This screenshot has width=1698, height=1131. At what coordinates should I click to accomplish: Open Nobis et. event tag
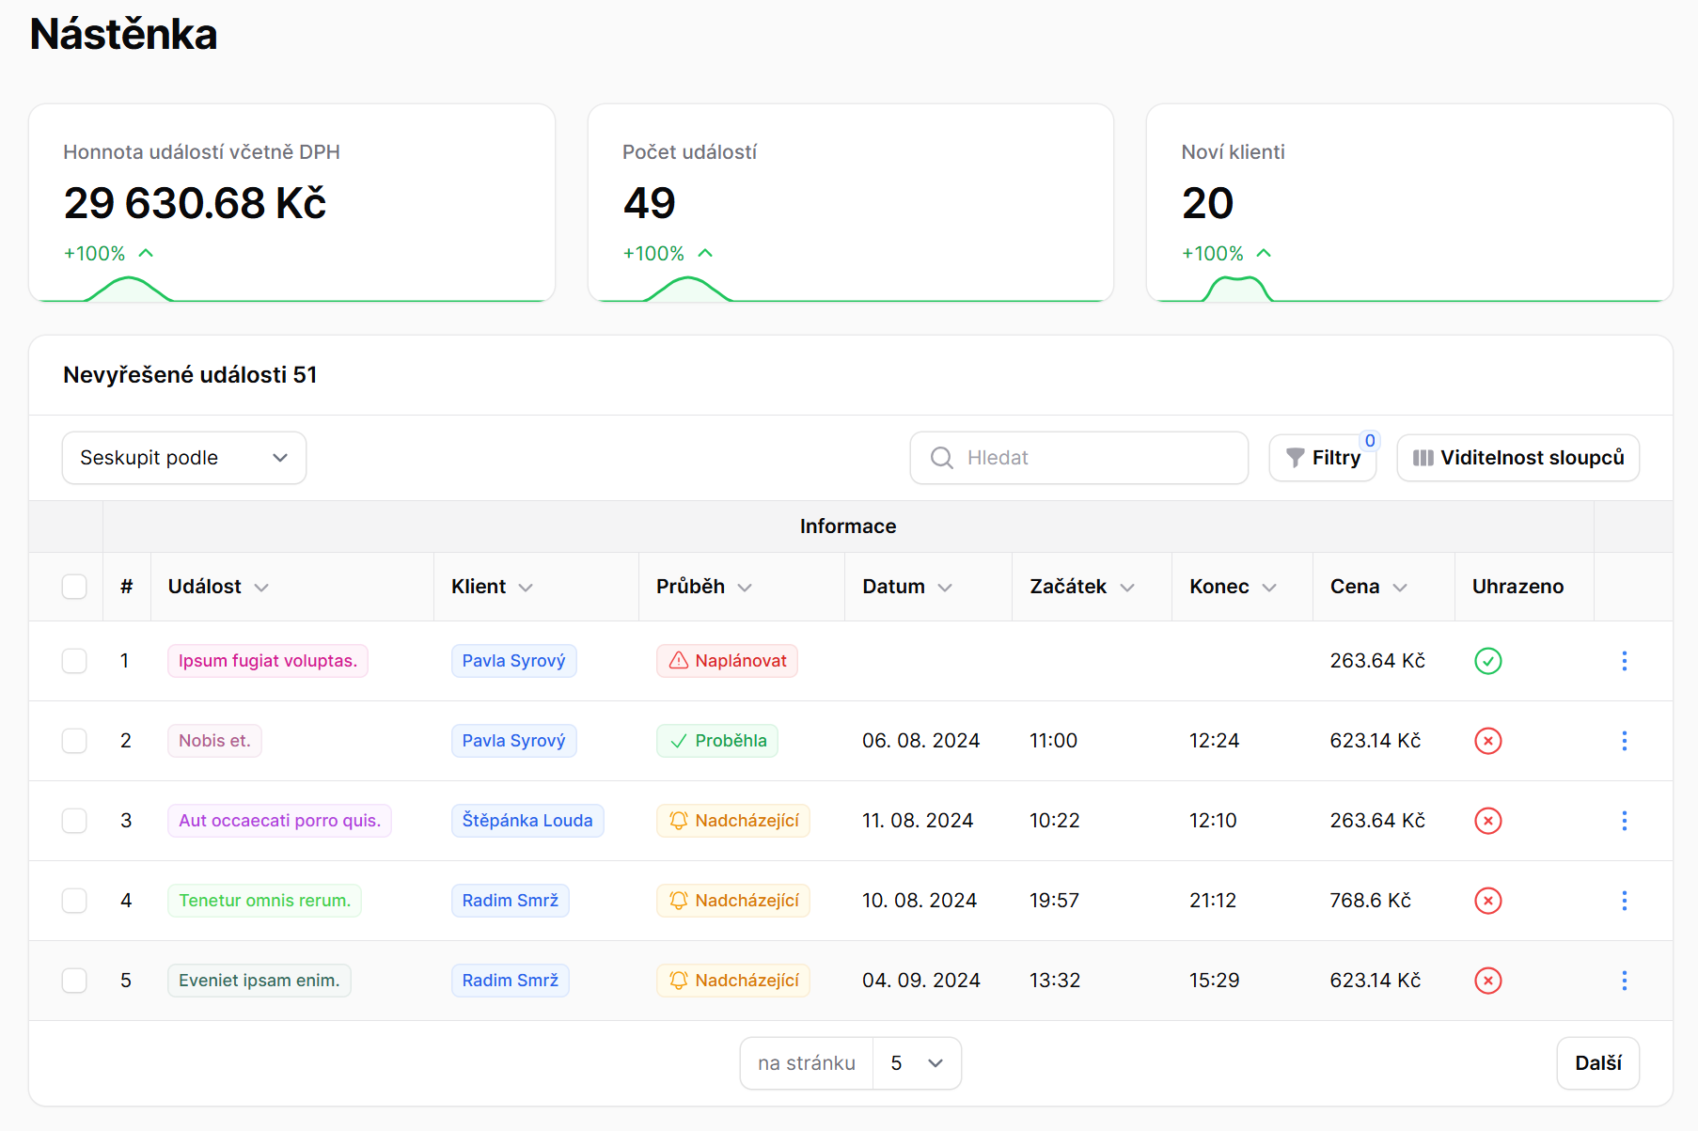[x=214, y=741]
